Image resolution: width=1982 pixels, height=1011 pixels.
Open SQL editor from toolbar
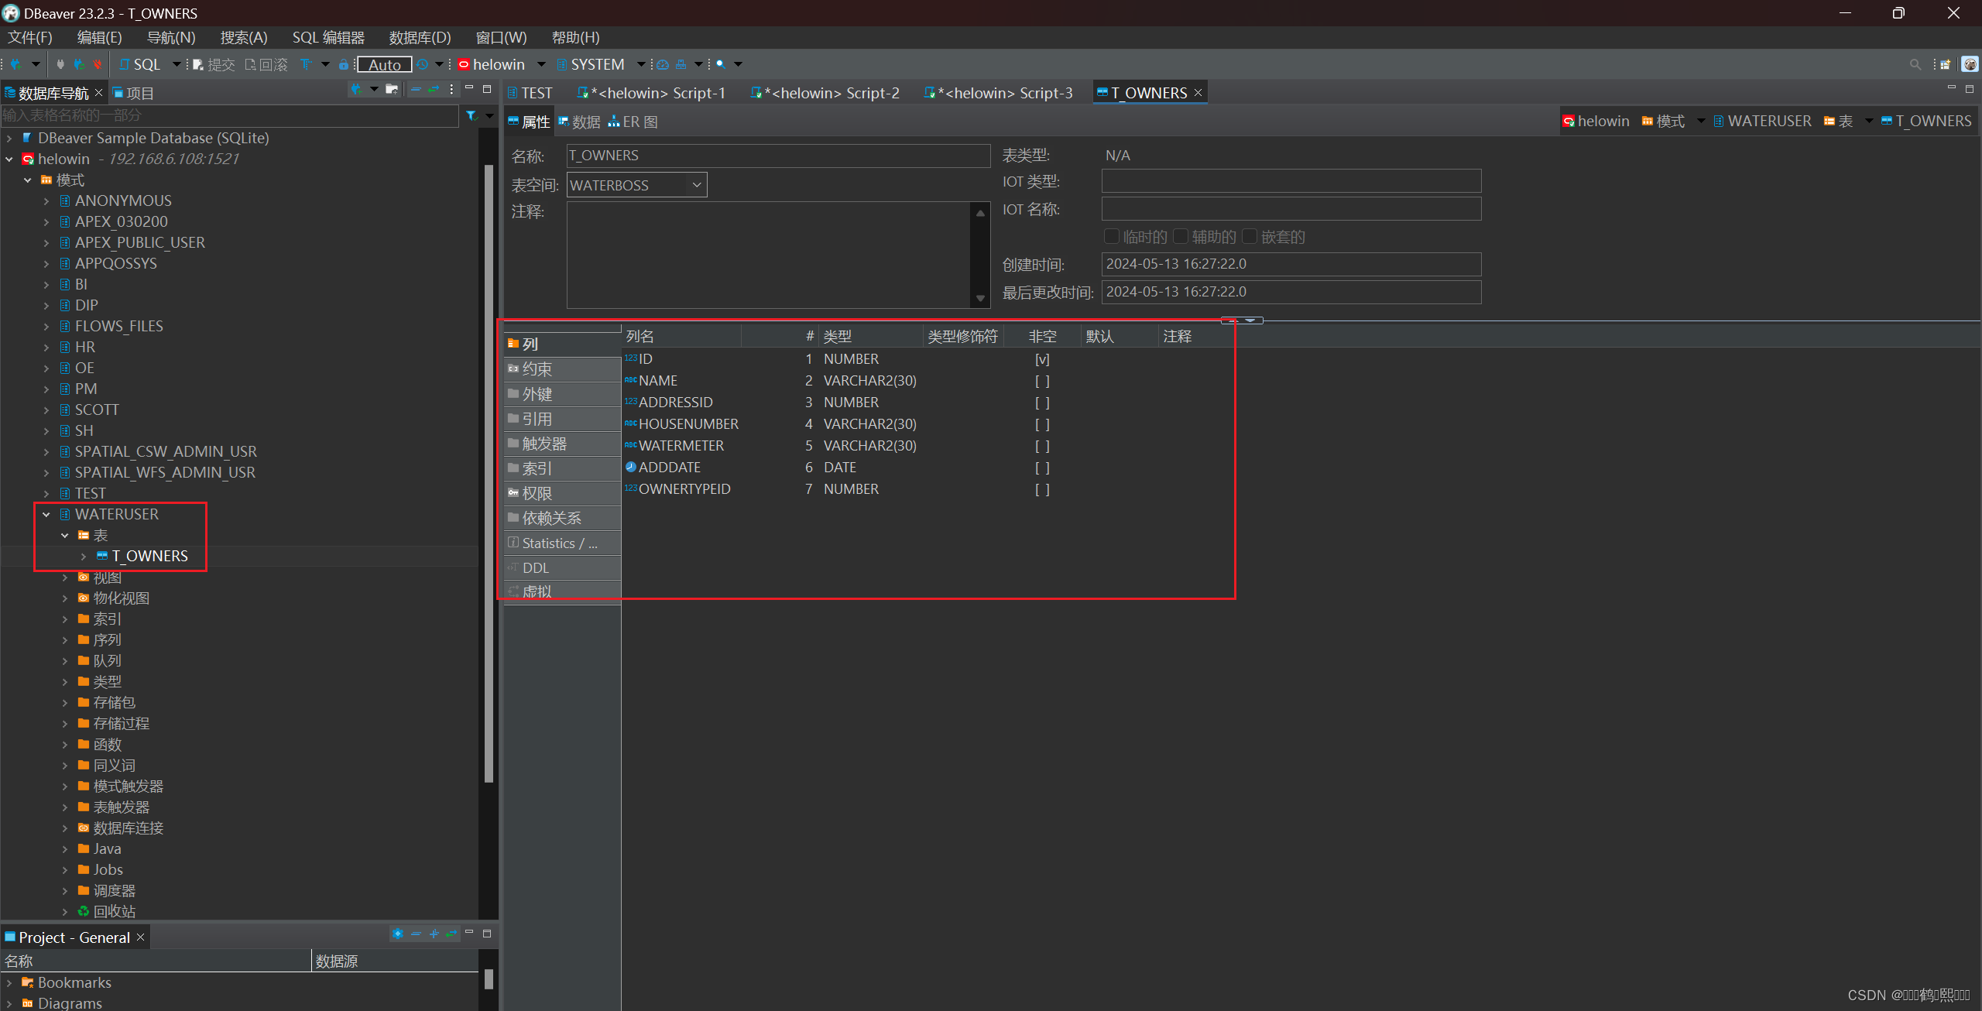click(x=140, y=64)
